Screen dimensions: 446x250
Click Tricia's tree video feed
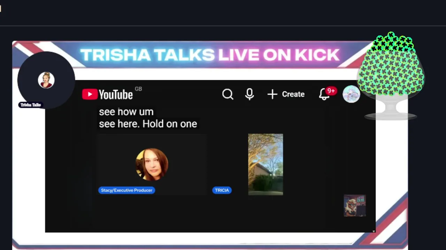click(266, 164)
